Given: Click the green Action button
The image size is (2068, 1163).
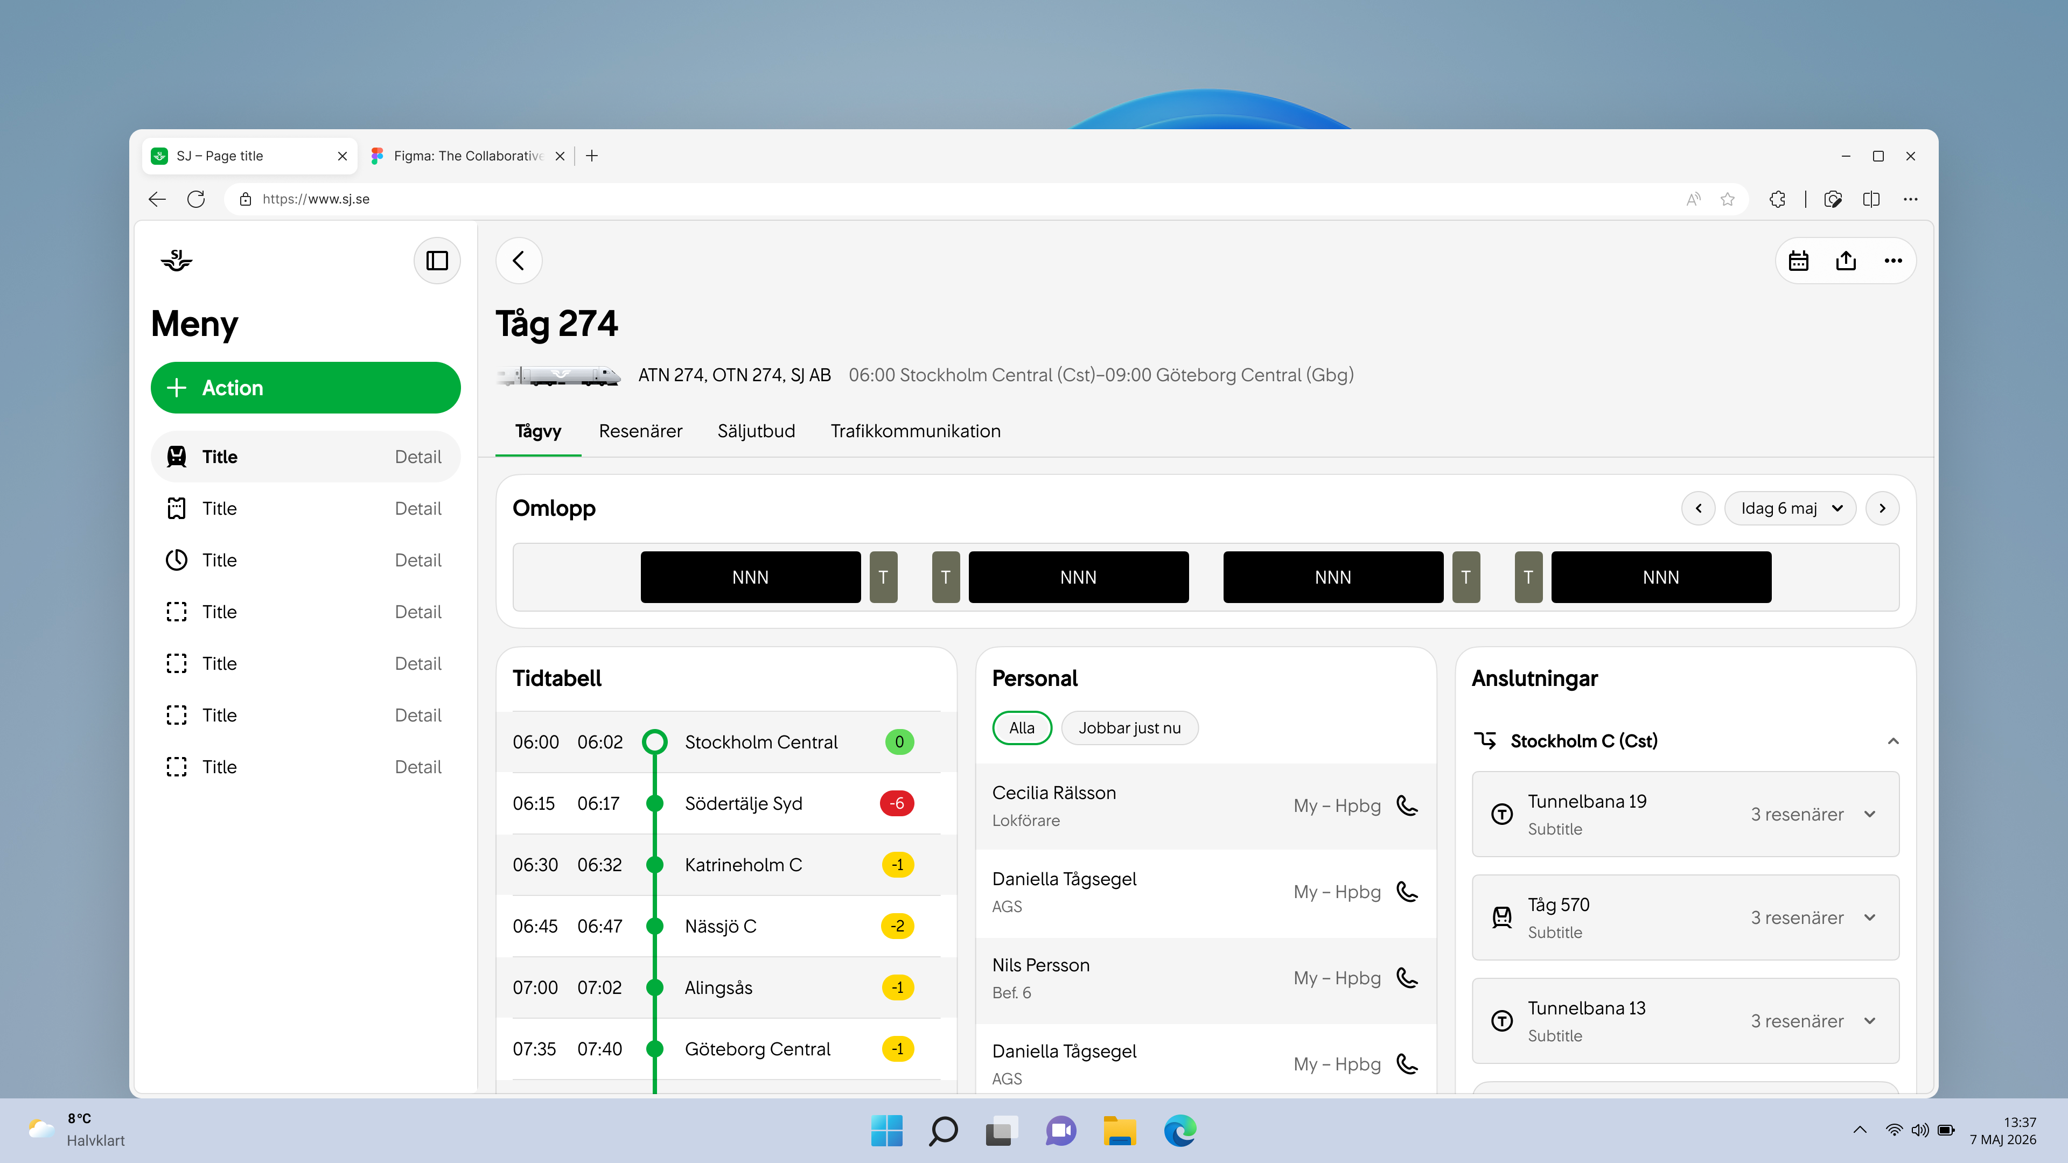Looking at the screenshot, I should tap(305, 388).
